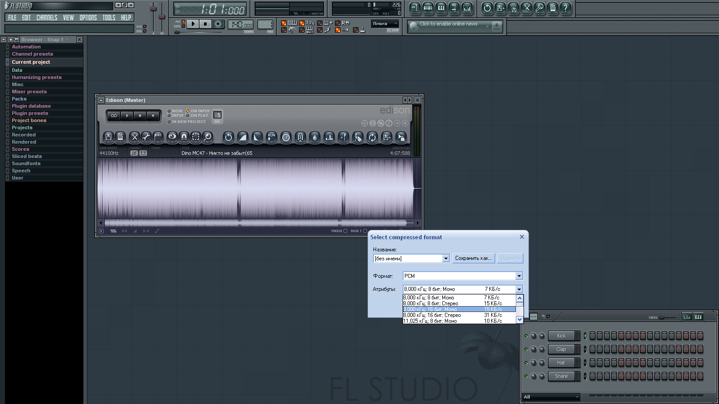The image size is (719, 404).
Task: Open the FILE menu
Action: 12,18
